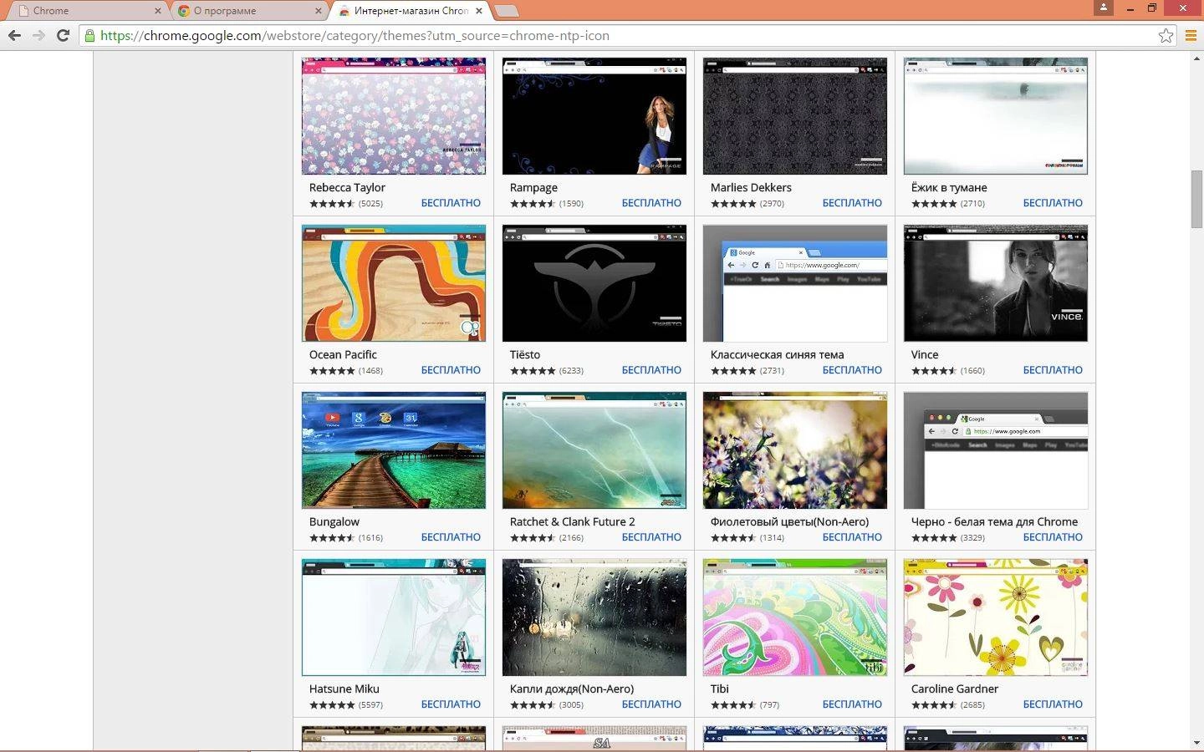
Task: Open the Ratchet & Clank Future 2 thumbnail
Action: click(594, 450)
